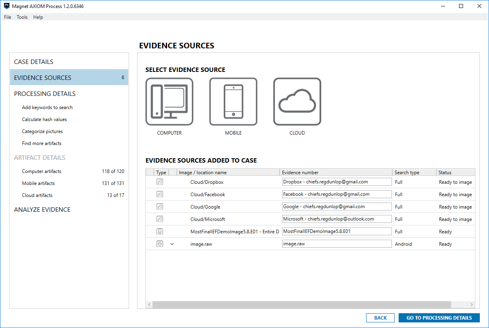The height and width of the screenshot is (328, 489).
Task: Expand the image.raw evidence source row
Action: pos(172,244)
